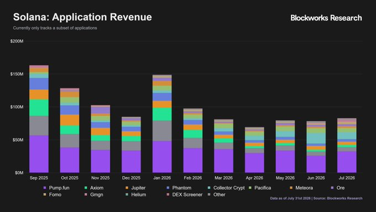
Task: Click the Nov 2025 axis label
Action: click(x=100, y=178)
